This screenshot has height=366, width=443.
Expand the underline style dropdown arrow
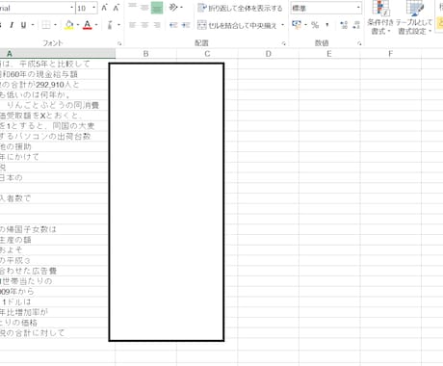pos(33,25)
